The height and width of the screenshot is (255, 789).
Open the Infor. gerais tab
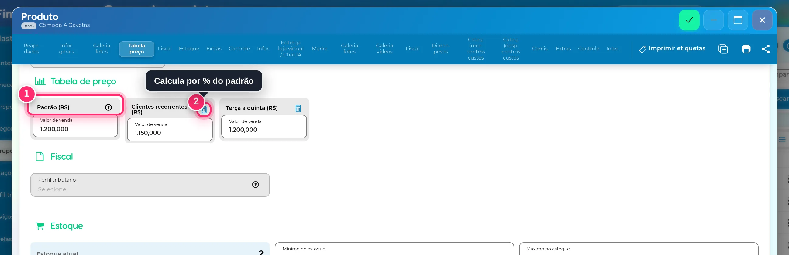point(67,49)
